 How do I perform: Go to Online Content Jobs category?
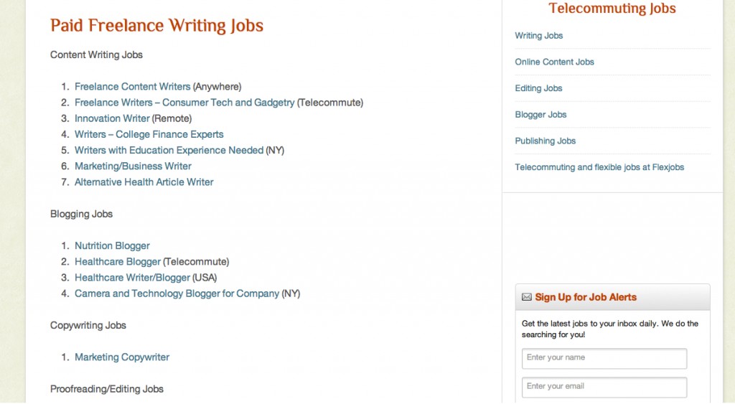554,62
